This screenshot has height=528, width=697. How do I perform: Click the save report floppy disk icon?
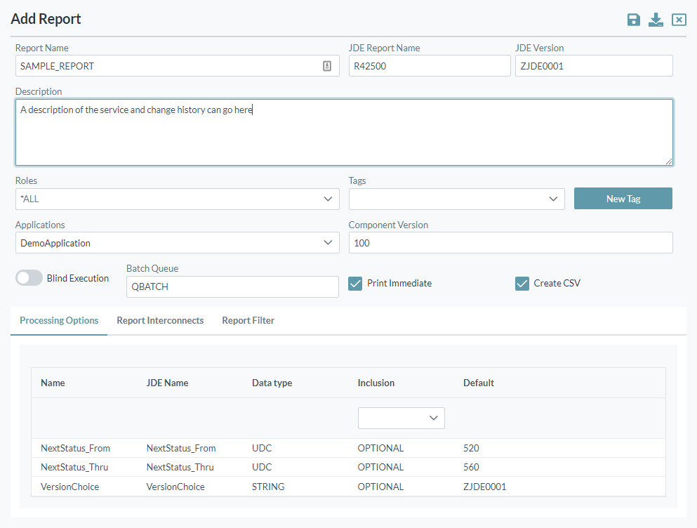click(x=634, y=20)
